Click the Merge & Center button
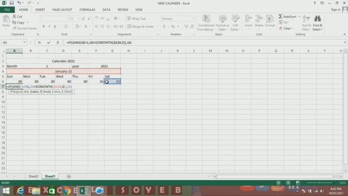This screenshot has height=196, width=348. click(141, 27)
